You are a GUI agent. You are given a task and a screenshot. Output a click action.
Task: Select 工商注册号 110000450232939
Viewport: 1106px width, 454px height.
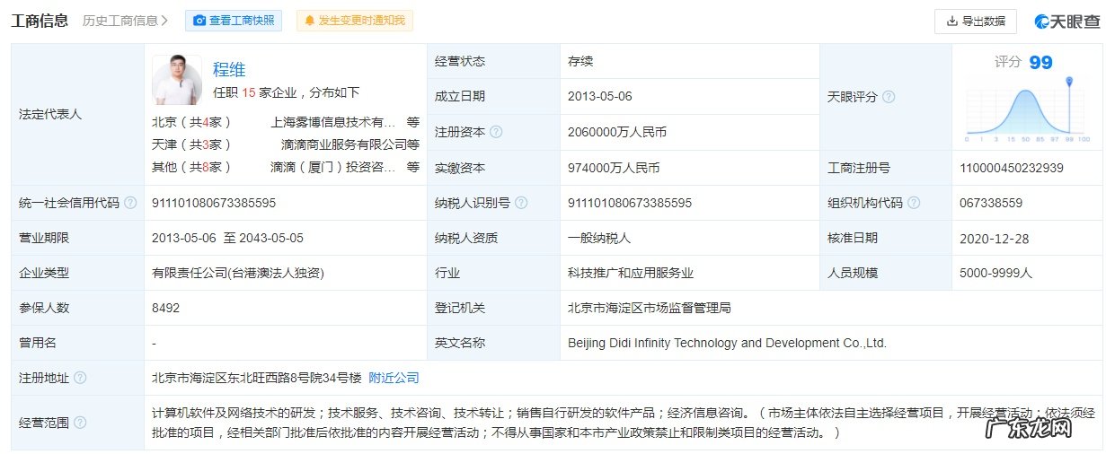point(1012,168)
